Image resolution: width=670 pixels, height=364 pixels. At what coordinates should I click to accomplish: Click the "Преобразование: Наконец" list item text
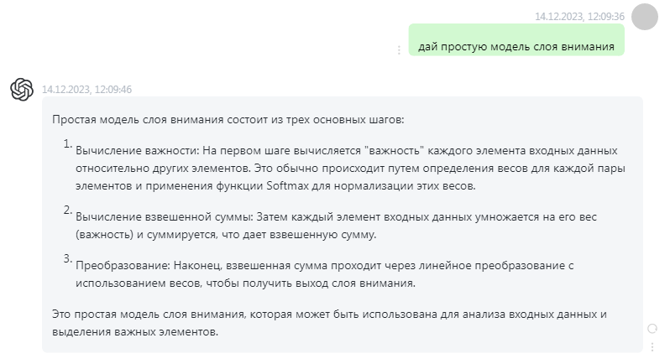coord(122,266)
